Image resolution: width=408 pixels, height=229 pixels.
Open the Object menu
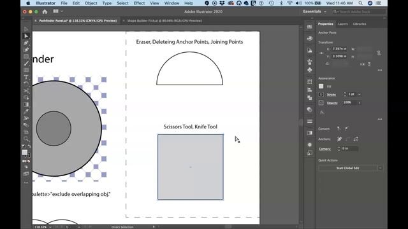click(91, 3)
